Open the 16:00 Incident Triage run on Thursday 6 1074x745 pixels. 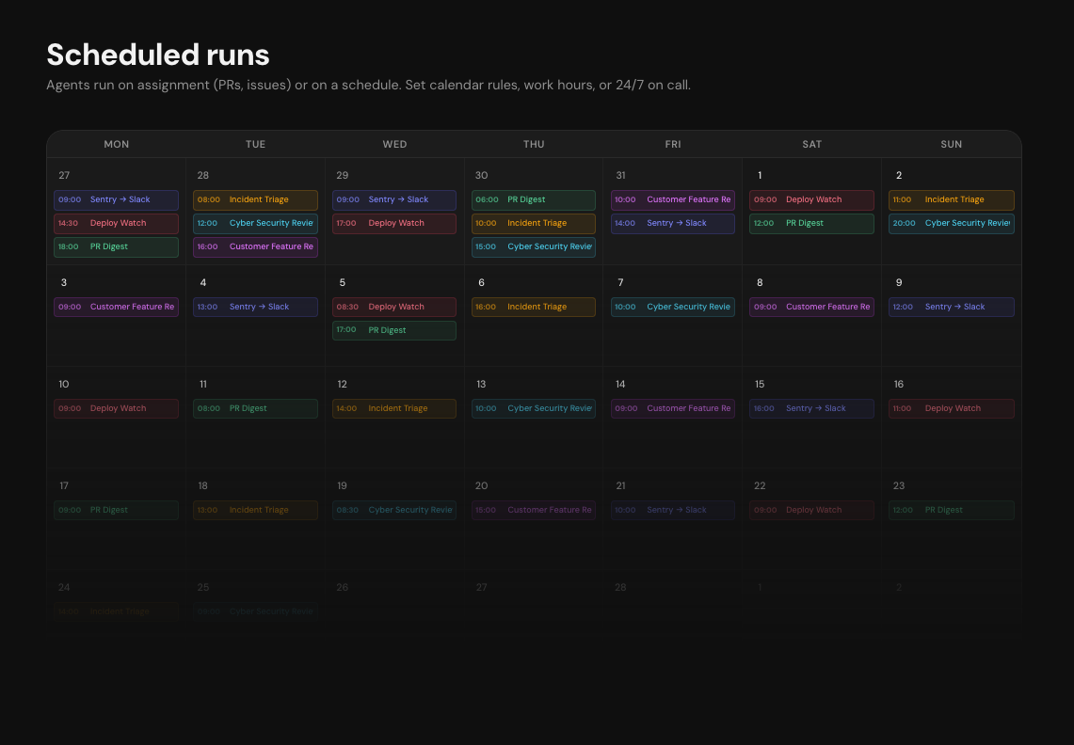(x=534, y=307)
